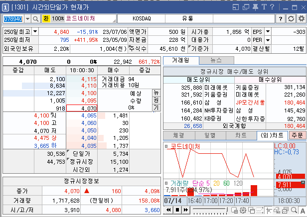Fast forward the chart playback
The width and height of the screenshot is (307, 217).
pyautogui.click(x=186, y=210)
